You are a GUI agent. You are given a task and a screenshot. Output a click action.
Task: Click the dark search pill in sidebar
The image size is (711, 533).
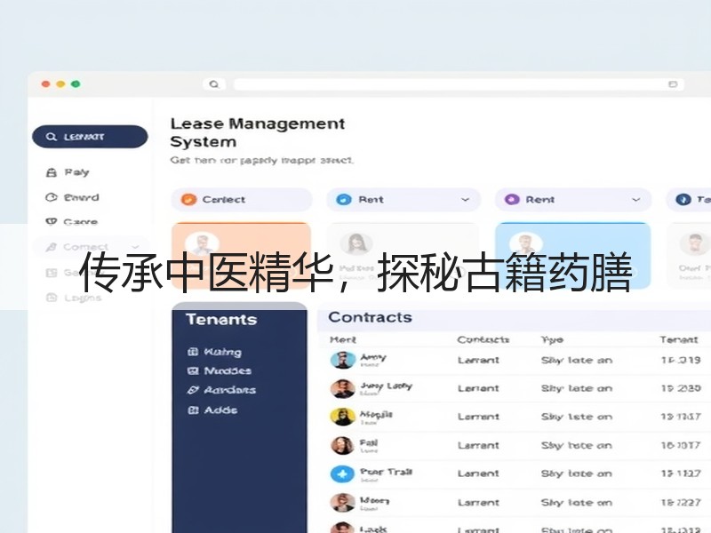pyautogui.click(x=90, y=137)
